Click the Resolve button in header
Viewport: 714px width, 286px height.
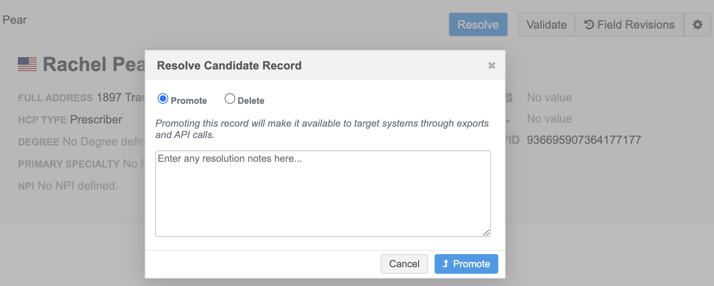478,25
